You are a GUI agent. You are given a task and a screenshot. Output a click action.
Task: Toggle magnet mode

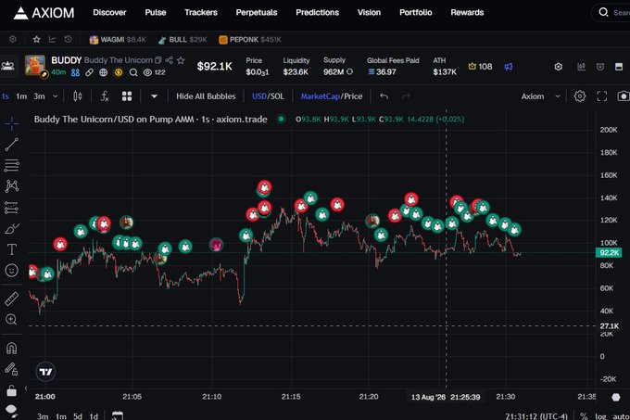pos(12,348)
